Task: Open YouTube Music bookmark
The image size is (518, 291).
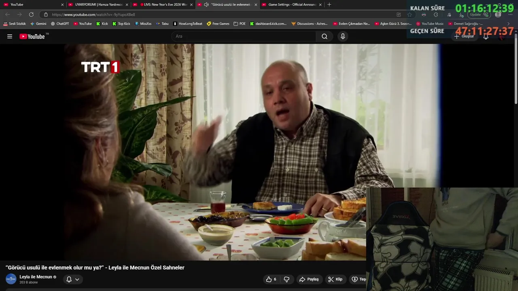Action: [x=430, y=24]
